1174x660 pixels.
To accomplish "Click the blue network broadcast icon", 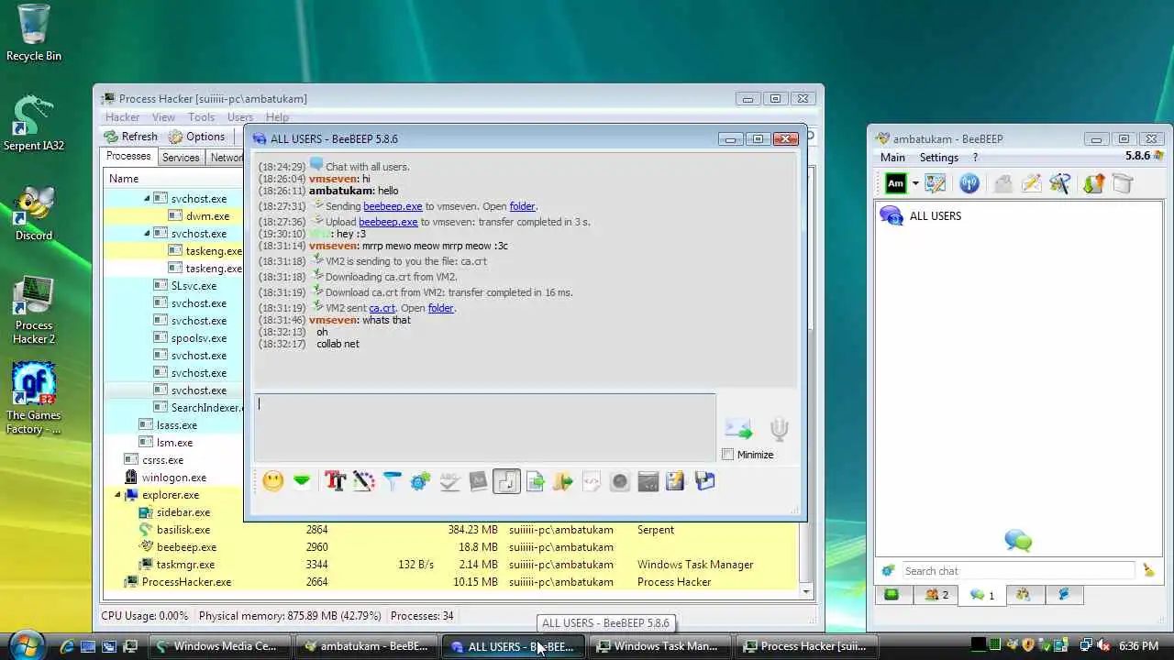I will pyautogui.click(x=969, y=183).
